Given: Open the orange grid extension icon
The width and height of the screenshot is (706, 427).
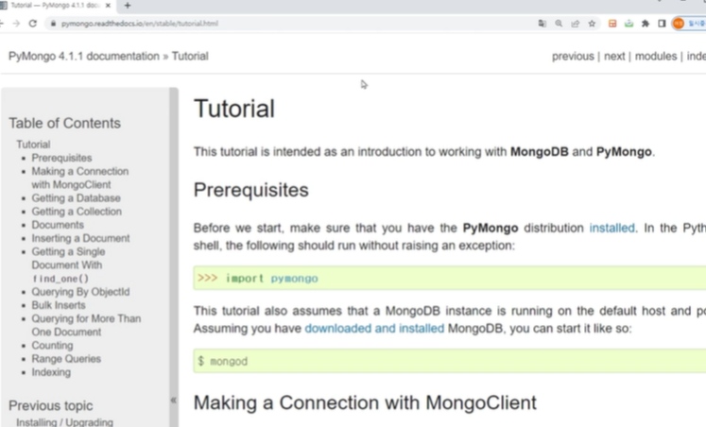Looking at the screenshot, I should (x=612, y=24).
